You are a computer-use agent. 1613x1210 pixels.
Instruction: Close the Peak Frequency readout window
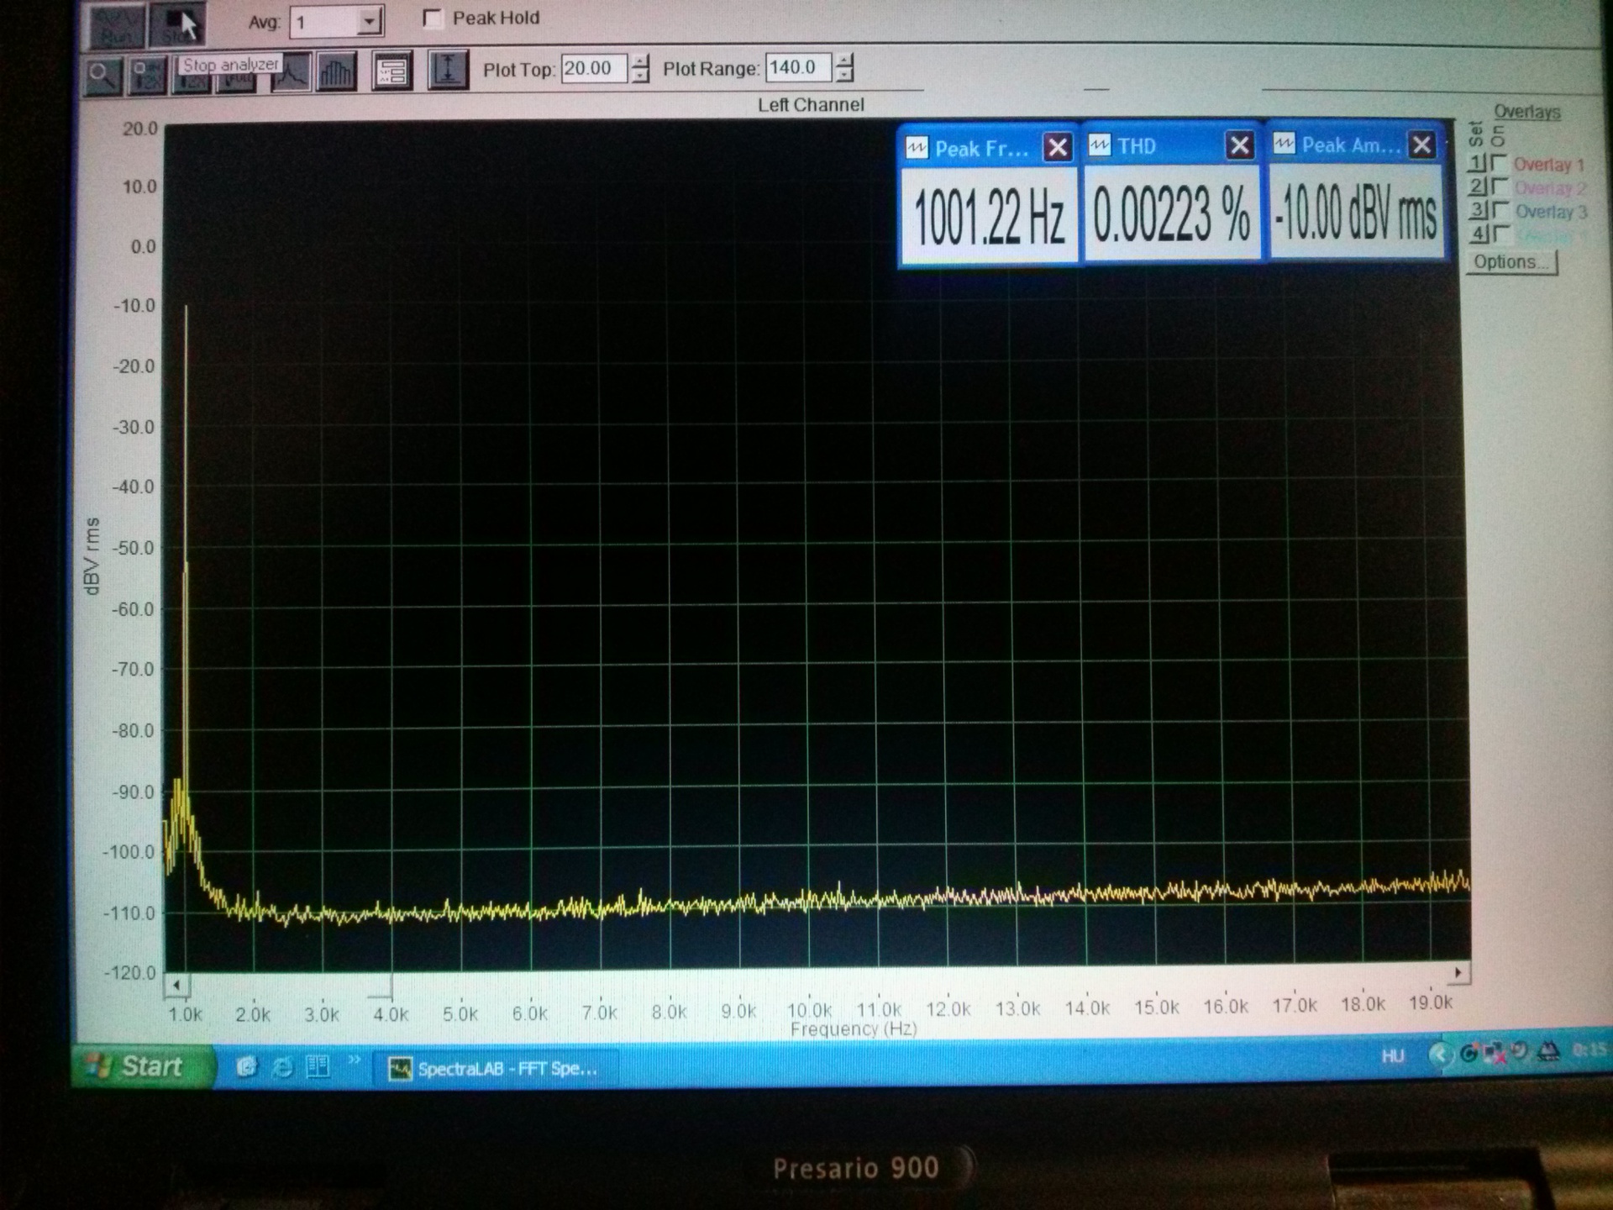coord(1057,148)
